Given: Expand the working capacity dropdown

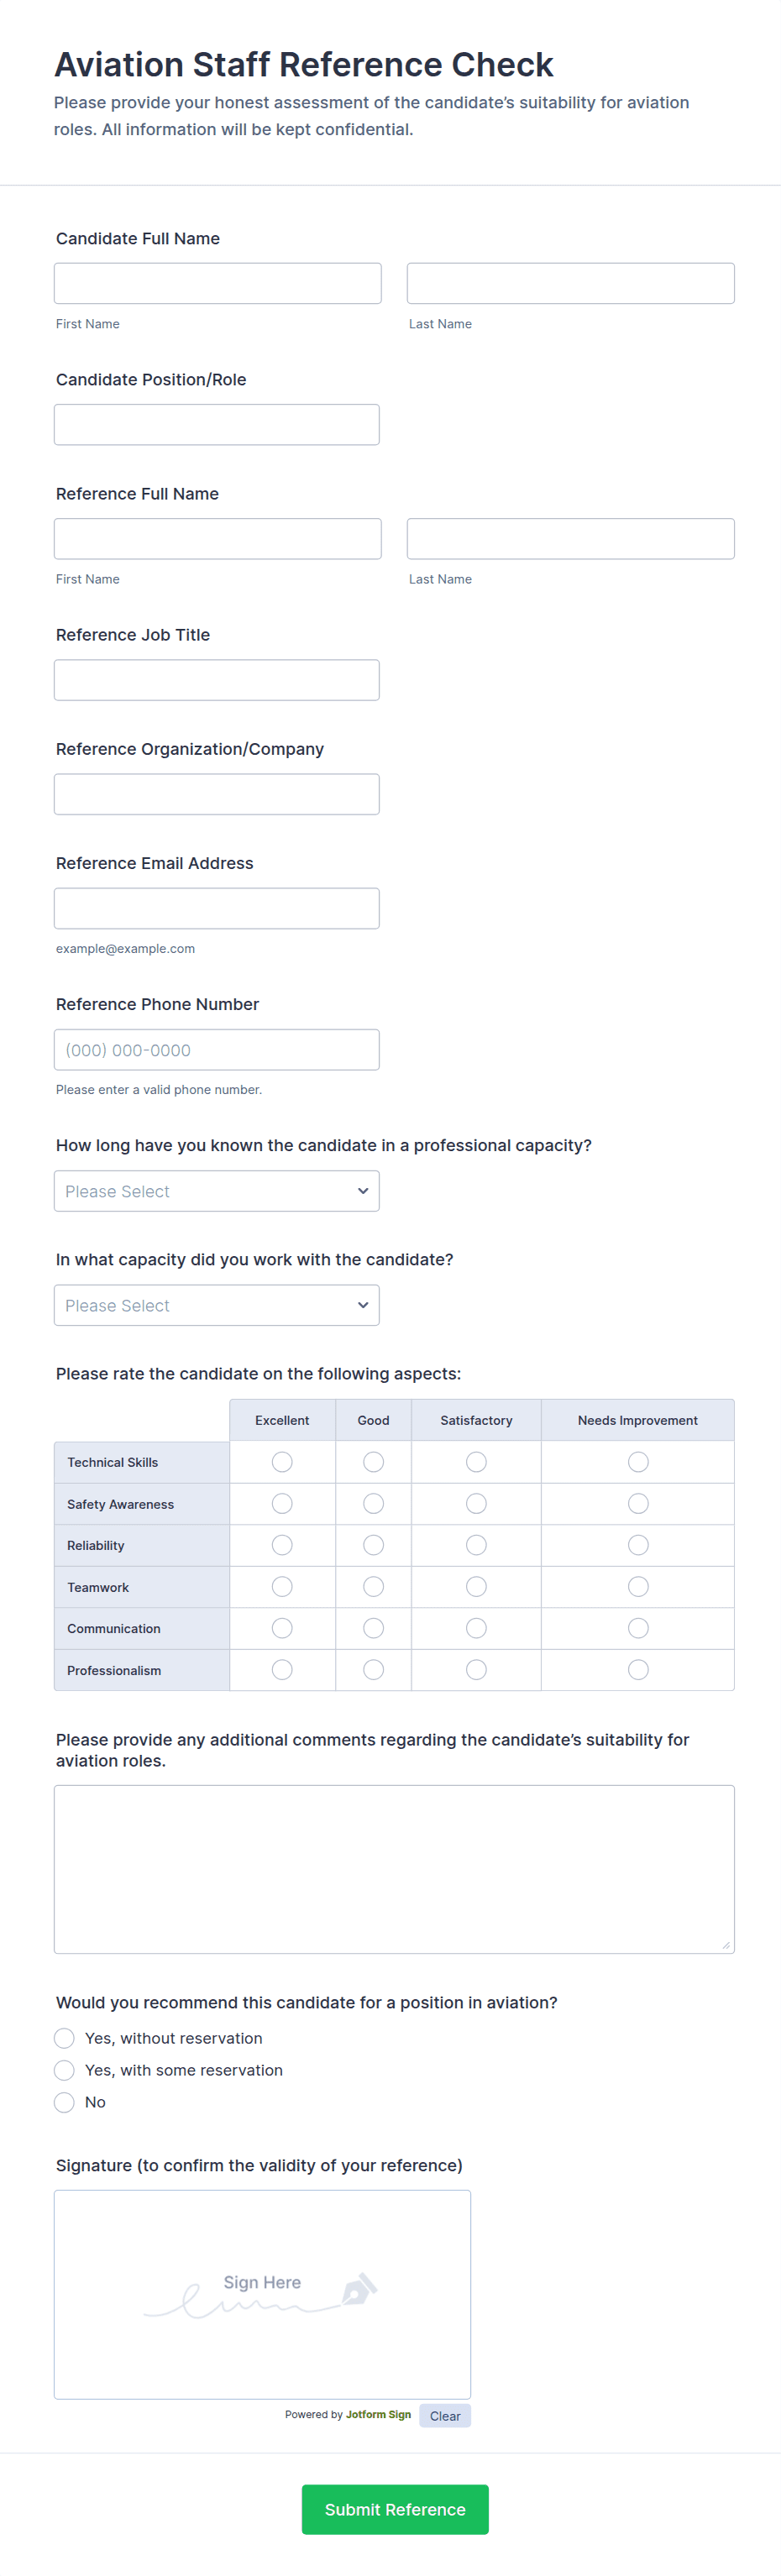Looking at the screenshot, I should pos(216,1305).
